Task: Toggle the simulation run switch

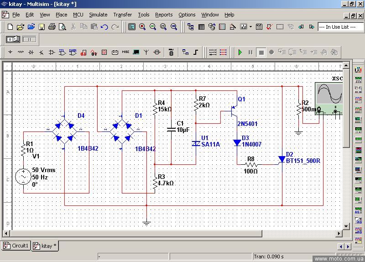Action: click(x=12, y=39)
